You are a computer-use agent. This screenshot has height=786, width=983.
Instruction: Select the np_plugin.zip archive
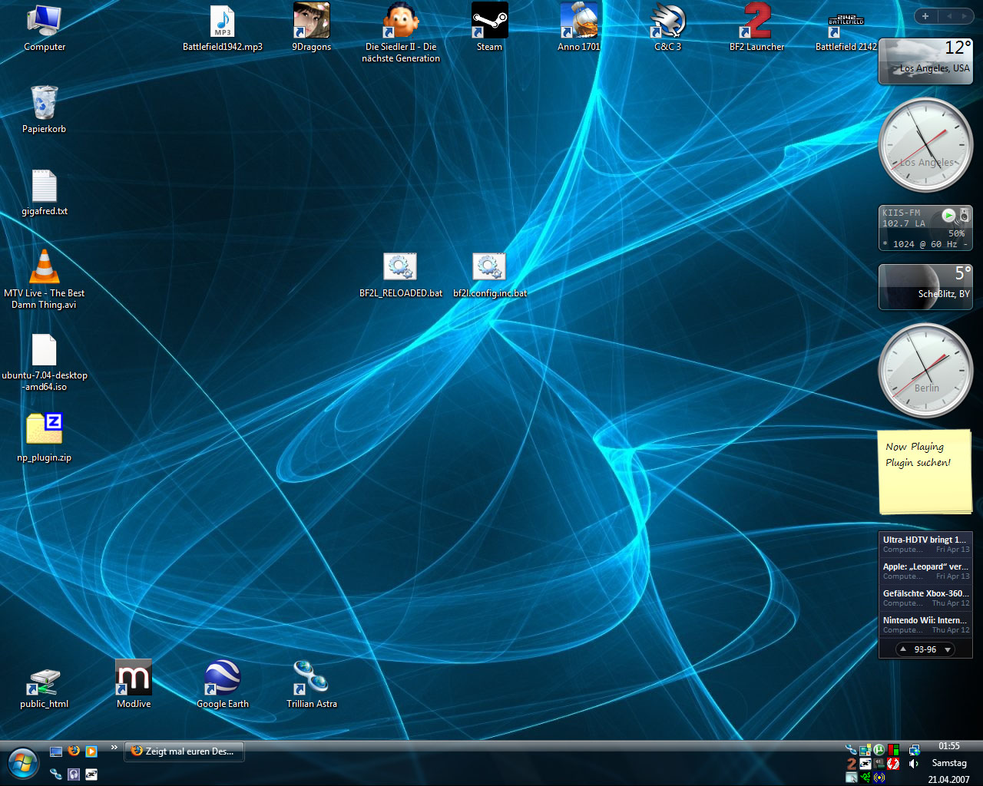point(45,438)
